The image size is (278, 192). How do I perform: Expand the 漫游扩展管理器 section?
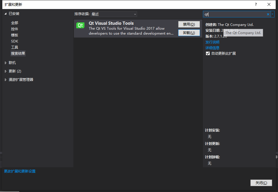(6, 80)
